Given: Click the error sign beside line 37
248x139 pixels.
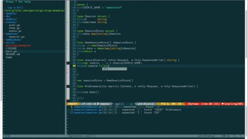Looking at the screenshot, I should (x=68, y=86).
